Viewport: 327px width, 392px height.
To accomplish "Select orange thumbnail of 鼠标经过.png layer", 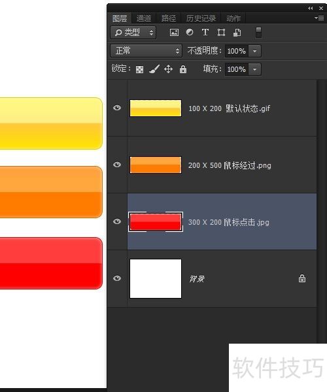I will click(156, 165).
